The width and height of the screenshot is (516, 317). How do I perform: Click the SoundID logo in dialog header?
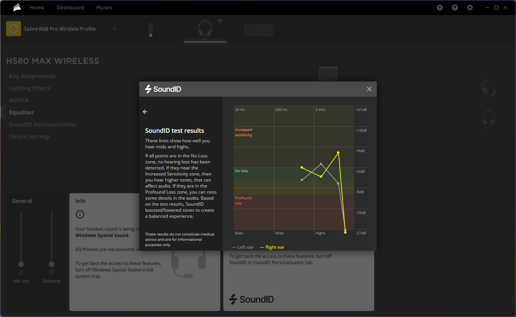(163, 89)
